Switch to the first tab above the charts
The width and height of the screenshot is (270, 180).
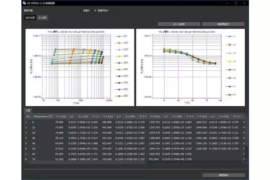click(x=30, y=17)
